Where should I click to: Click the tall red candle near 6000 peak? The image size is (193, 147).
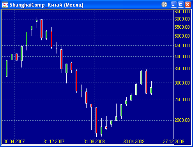point(41,29)
